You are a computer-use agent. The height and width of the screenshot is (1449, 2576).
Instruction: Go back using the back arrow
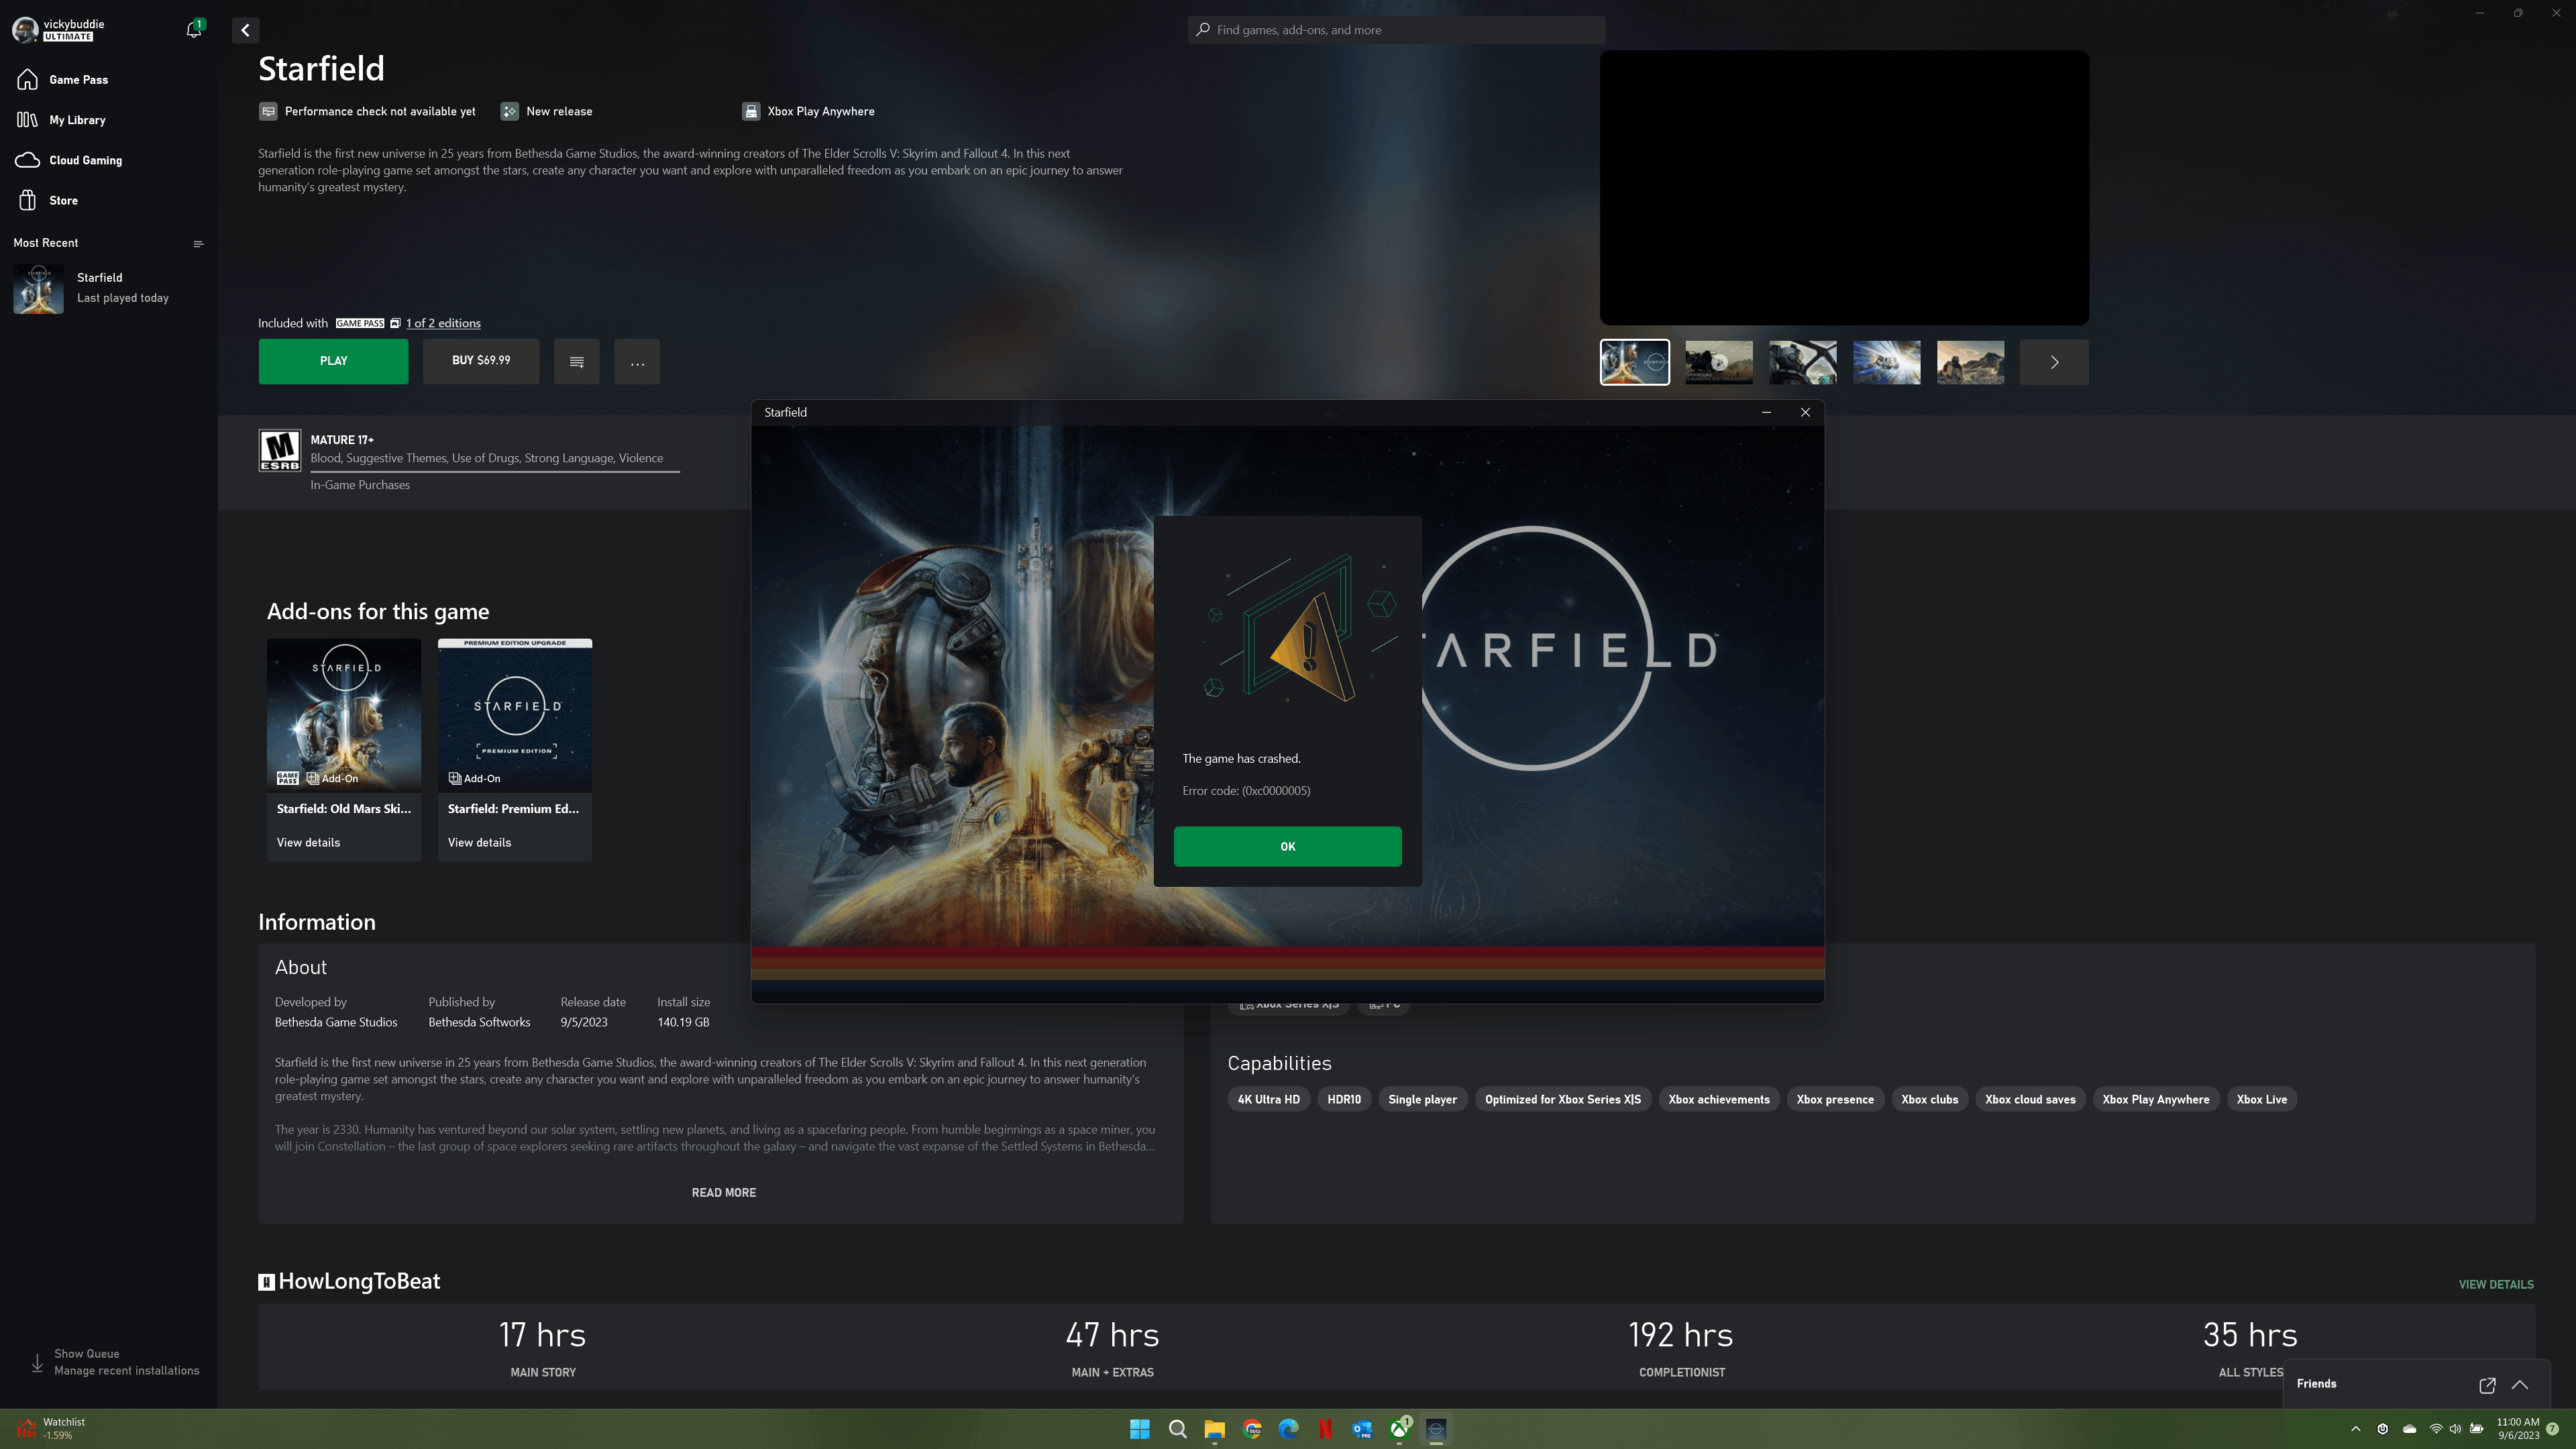point(245,30)
